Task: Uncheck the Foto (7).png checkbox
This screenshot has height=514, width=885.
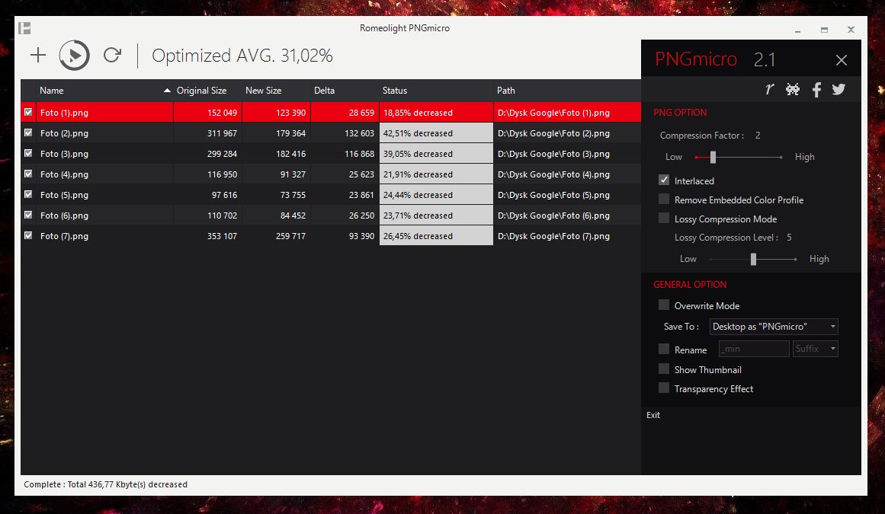Action: (x=28, y=235)
